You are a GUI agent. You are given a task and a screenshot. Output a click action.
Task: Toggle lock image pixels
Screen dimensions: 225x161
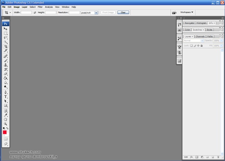tap(195, 46)
